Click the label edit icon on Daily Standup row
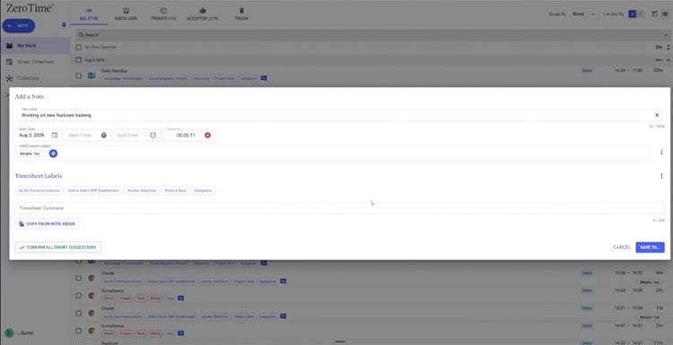 (264, 78)
